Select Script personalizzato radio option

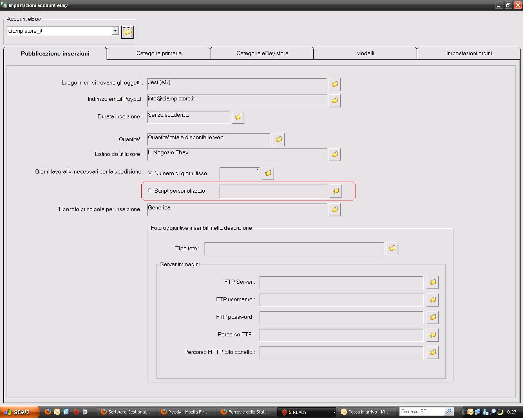tap(150, 191)
